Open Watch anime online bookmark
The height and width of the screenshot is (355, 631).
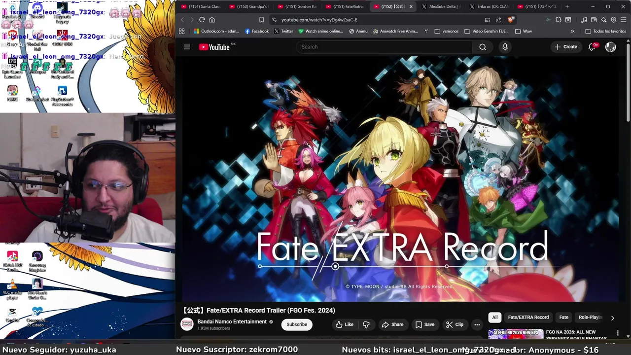pos(320,31)
